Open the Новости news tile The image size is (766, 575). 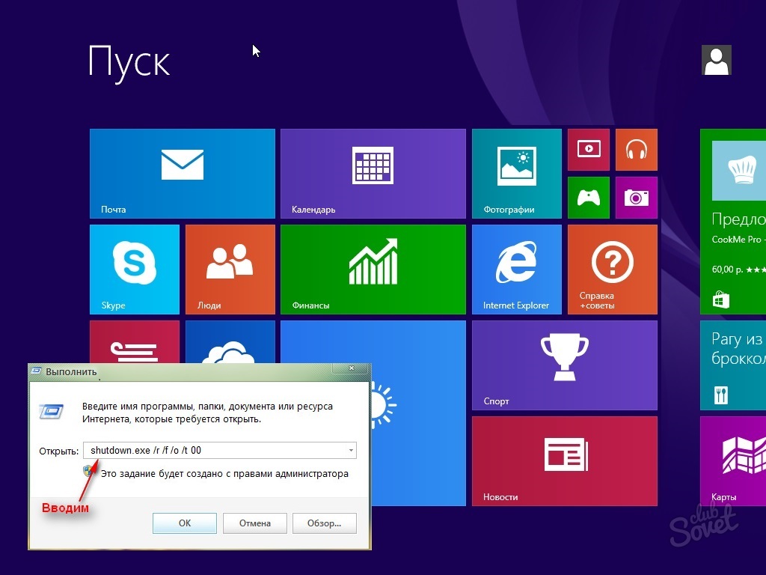pyautogui.click(x=564, y=460)
